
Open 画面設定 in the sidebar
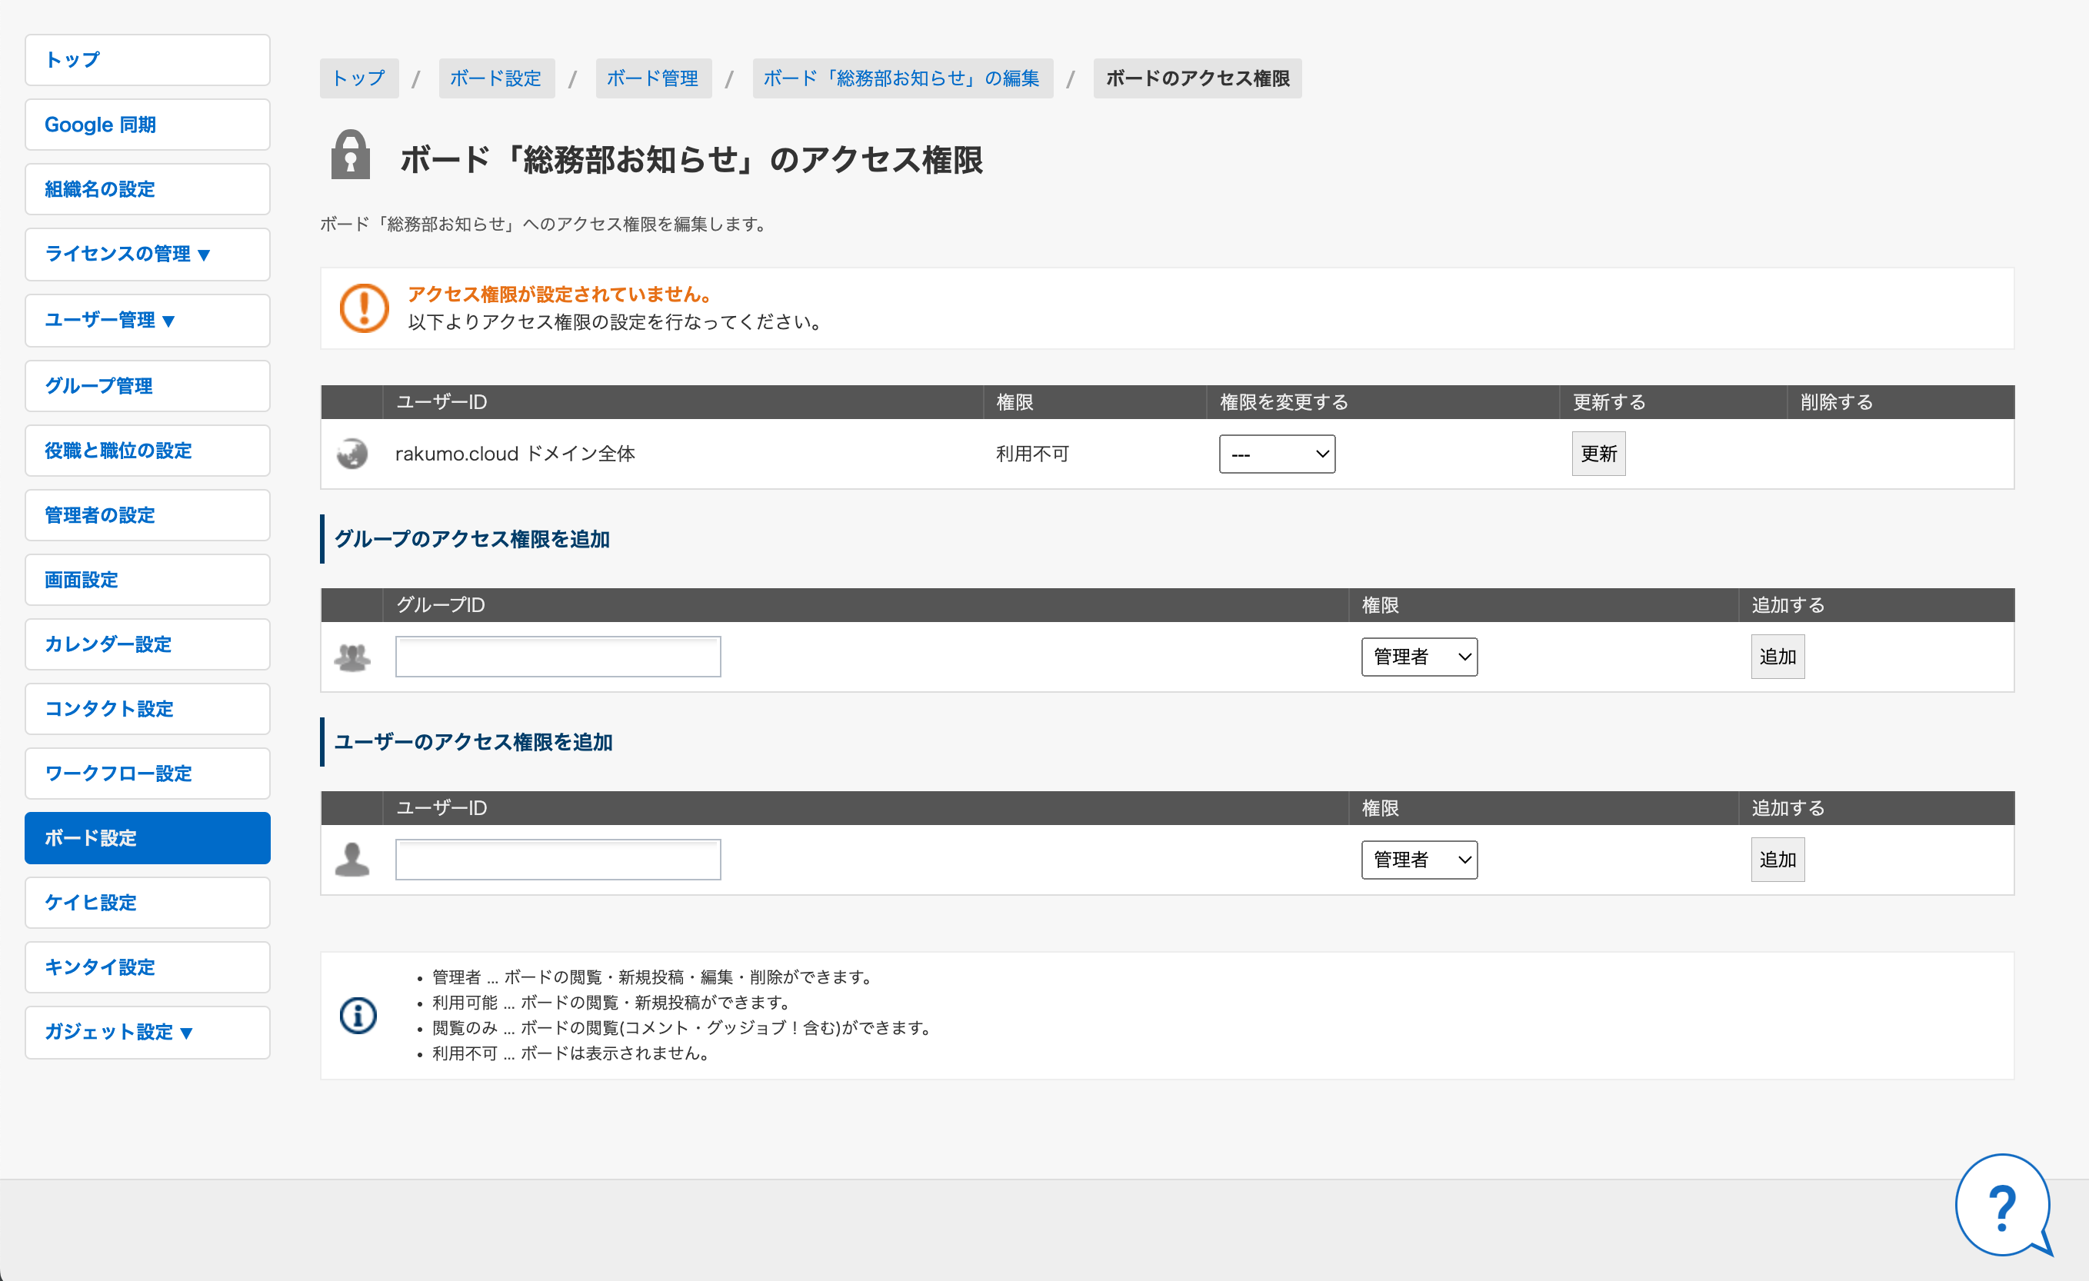click(148, 580)
